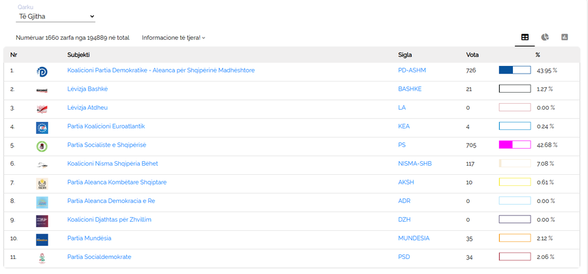Click the Vota column header

click(472, 55)
